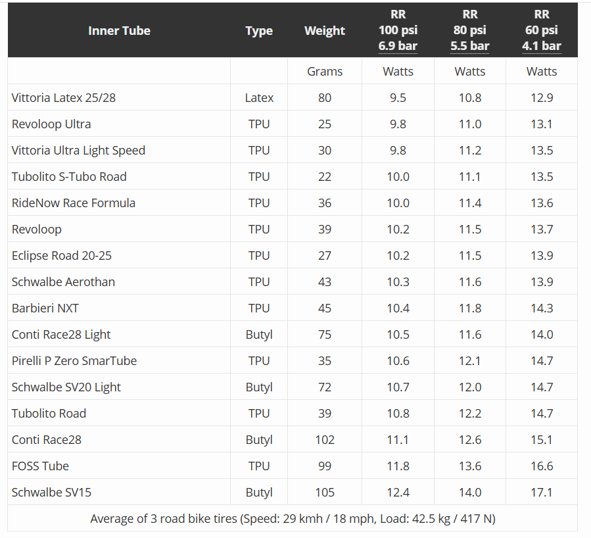Select the RideNow Race Formula name

(74, 203)
